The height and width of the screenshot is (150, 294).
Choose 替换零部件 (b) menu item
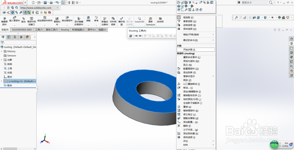click(196, 111)
